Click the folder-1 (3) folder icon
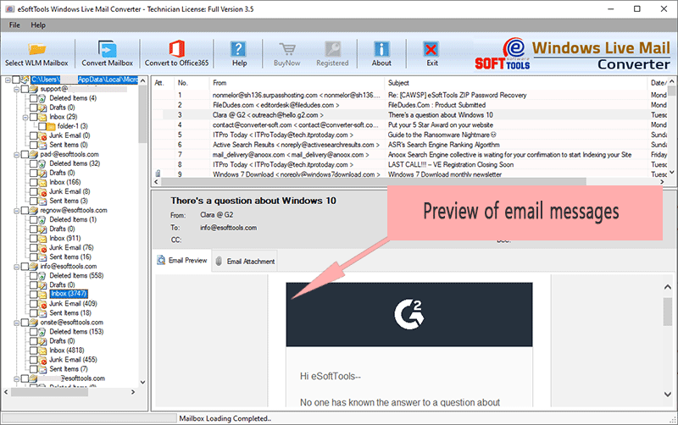This screenshot has width=678, height=425. coord(51,126)
